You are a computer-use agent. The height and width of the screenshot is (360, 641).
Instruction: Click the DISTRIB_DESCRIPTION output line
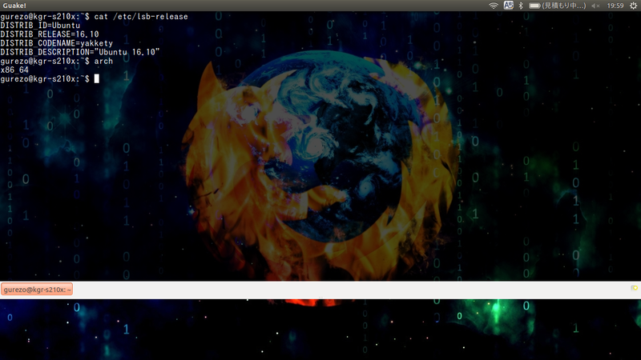pyautogui.click(x=79, y=52)
